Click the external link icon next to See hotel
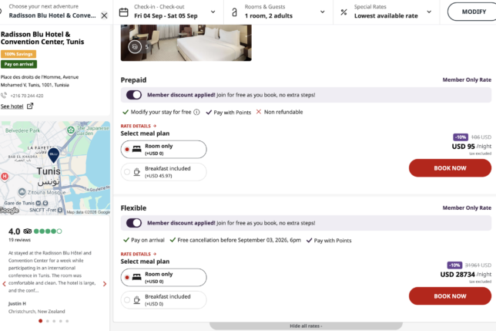 (30, 106)
